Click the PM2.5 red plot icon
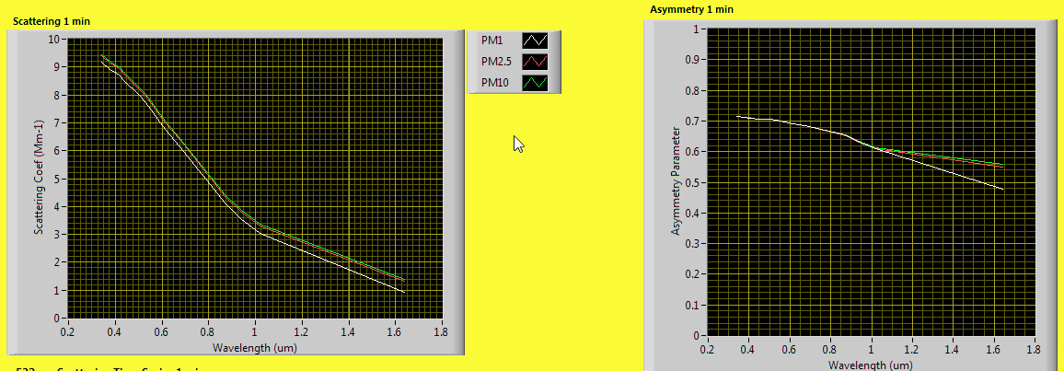Image resolution: width=1064 pixels, height=371 pixels. click(x=535, y=62)
